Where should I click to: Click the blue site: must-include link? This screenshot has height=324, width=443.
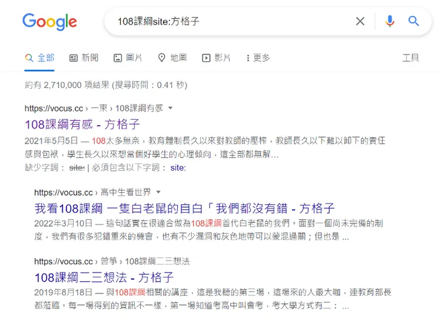[178, 168]
